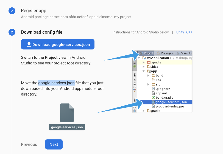Click the app.iml file icon

pyautogui.click(x=154, y=93)
